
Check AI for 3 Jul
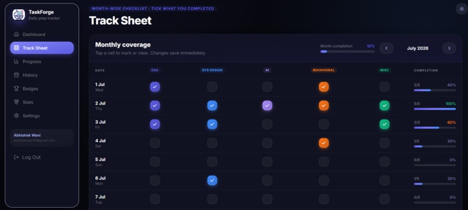(267, 124)
